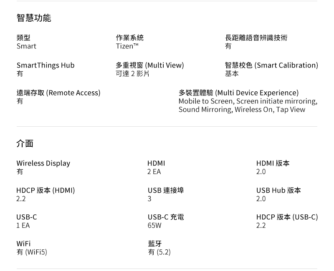This screenshot has height=271, width=334.
Task: Click the USB-C 充電 65W value
Action: tap(154, 226)
